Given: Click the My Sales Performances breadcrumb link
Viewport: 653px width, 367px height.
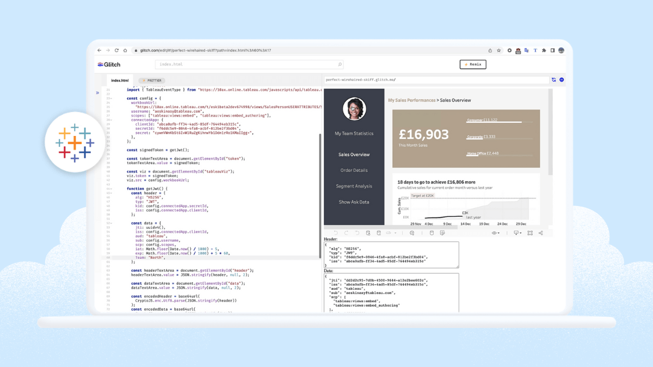Looking at the screenshot, I should tap(411, 100).
